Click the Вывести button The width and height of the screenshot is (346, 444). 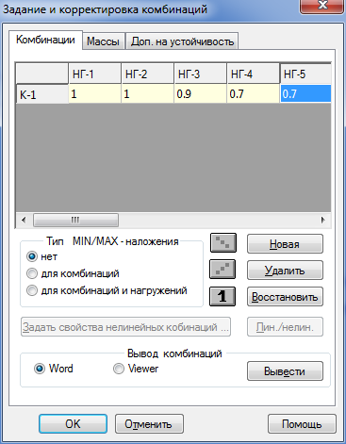tap(285, 371)
